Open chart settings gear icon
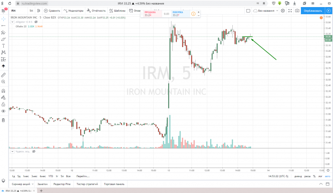 tap(283, 11)
